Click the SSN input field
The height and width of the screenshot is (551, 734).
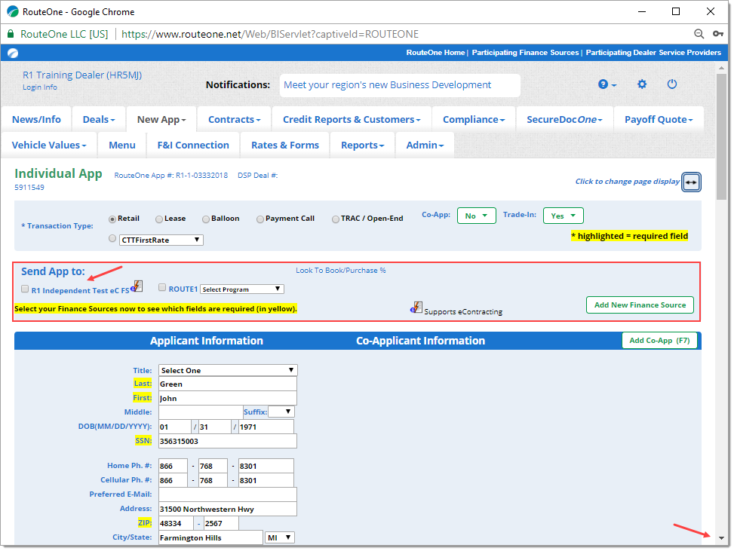(228, 441)
